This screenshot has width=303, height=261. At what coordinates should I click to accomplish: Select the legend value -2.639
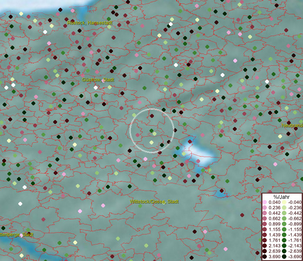(x=295, y=251)
